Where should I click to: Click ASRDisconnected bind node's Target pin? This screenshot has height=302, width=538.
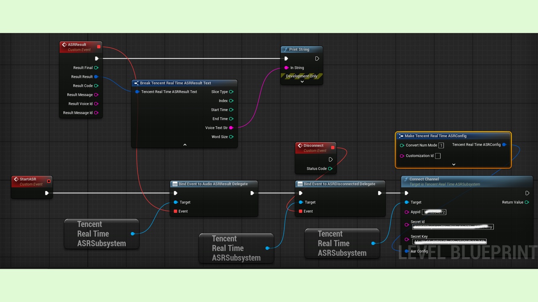[x=301, y=202]
